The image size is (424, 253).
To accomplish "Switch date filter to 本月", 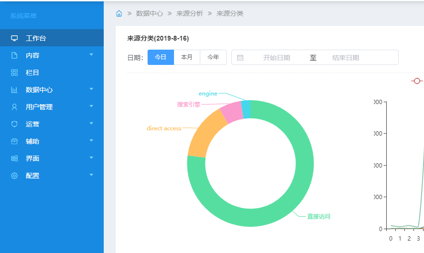I will pyautogui.click(x=187, y=57).
